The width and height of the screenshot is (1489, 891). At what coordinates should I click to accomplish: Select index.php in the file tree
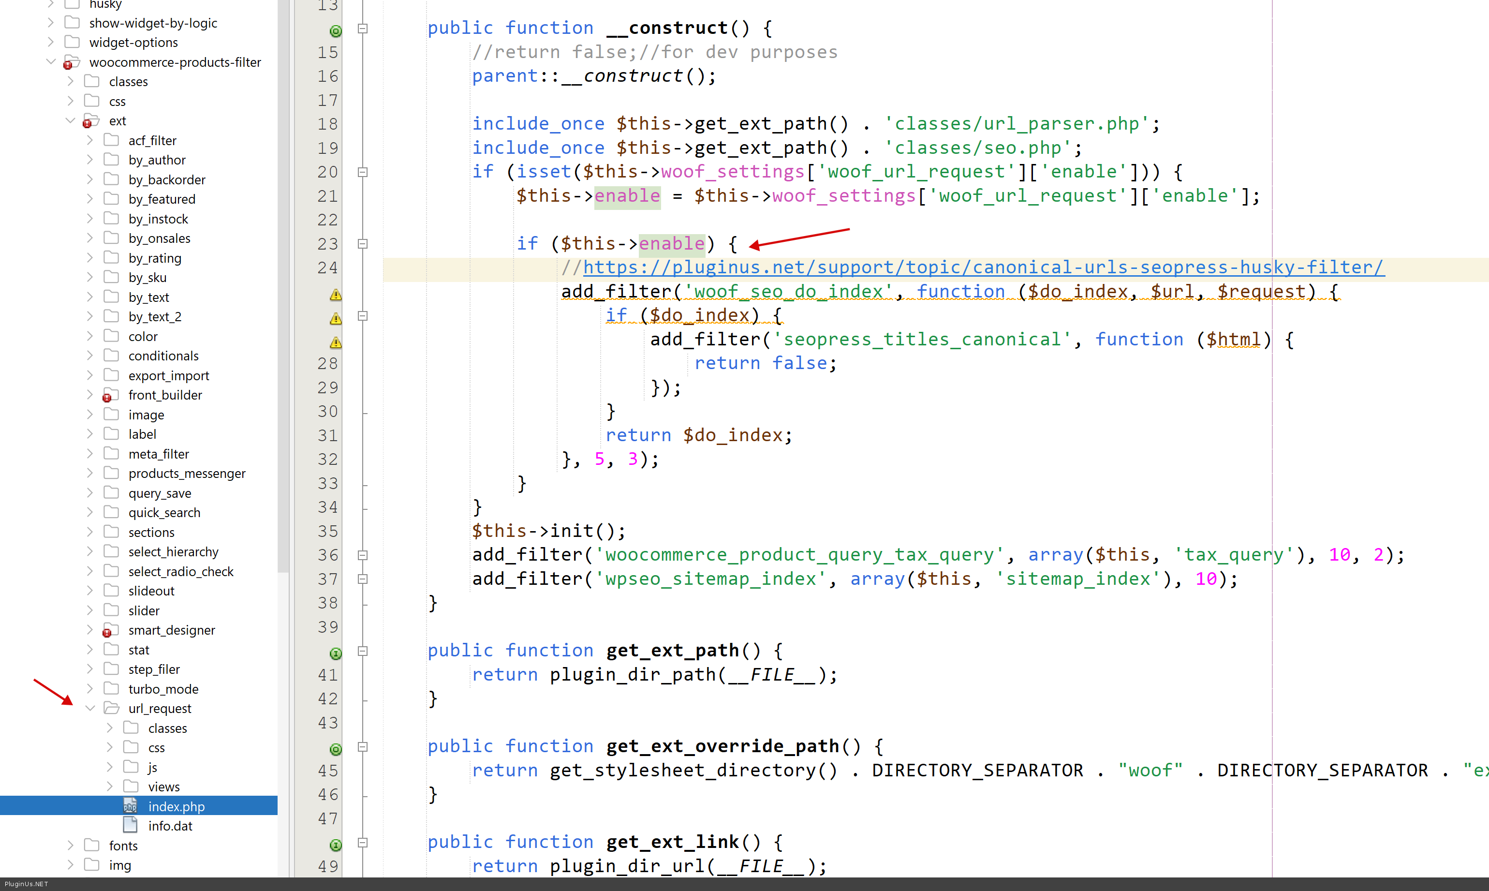pyautogui.click(x=176, y=806)
